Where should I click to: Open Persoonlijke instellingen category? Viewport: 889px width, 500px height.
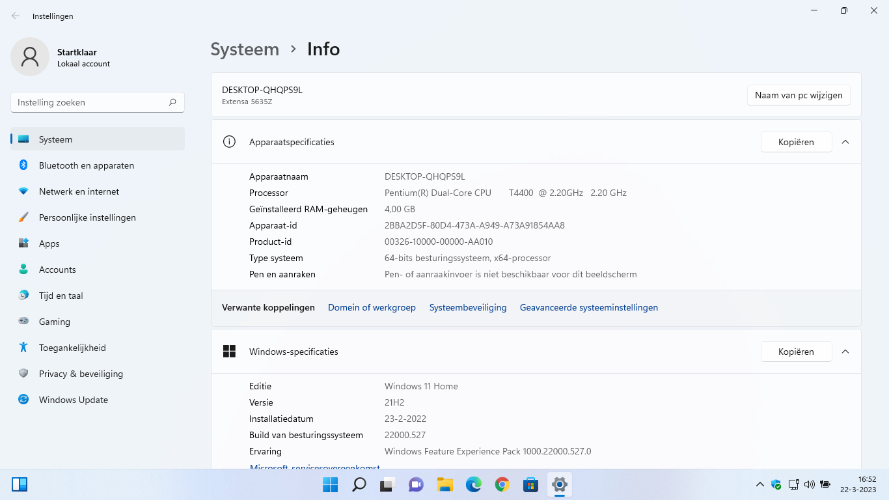click(x=98, y=217)
